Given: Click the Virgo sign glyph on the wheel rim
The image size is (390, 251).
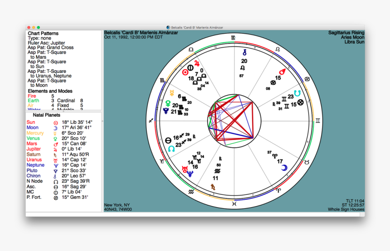Looking at the screenshot, I should pos(233,38).
